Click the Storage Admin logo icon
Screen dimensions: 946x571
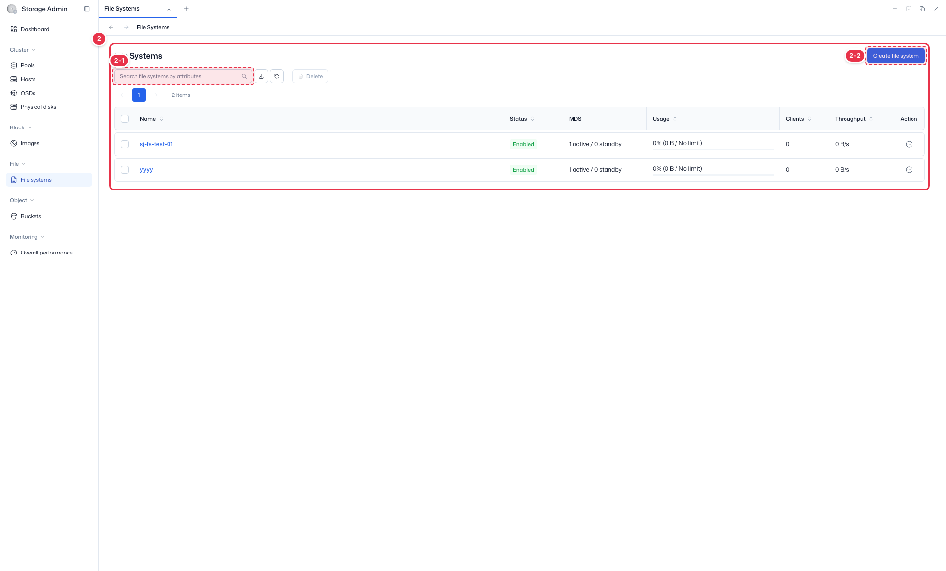point(12,9)
